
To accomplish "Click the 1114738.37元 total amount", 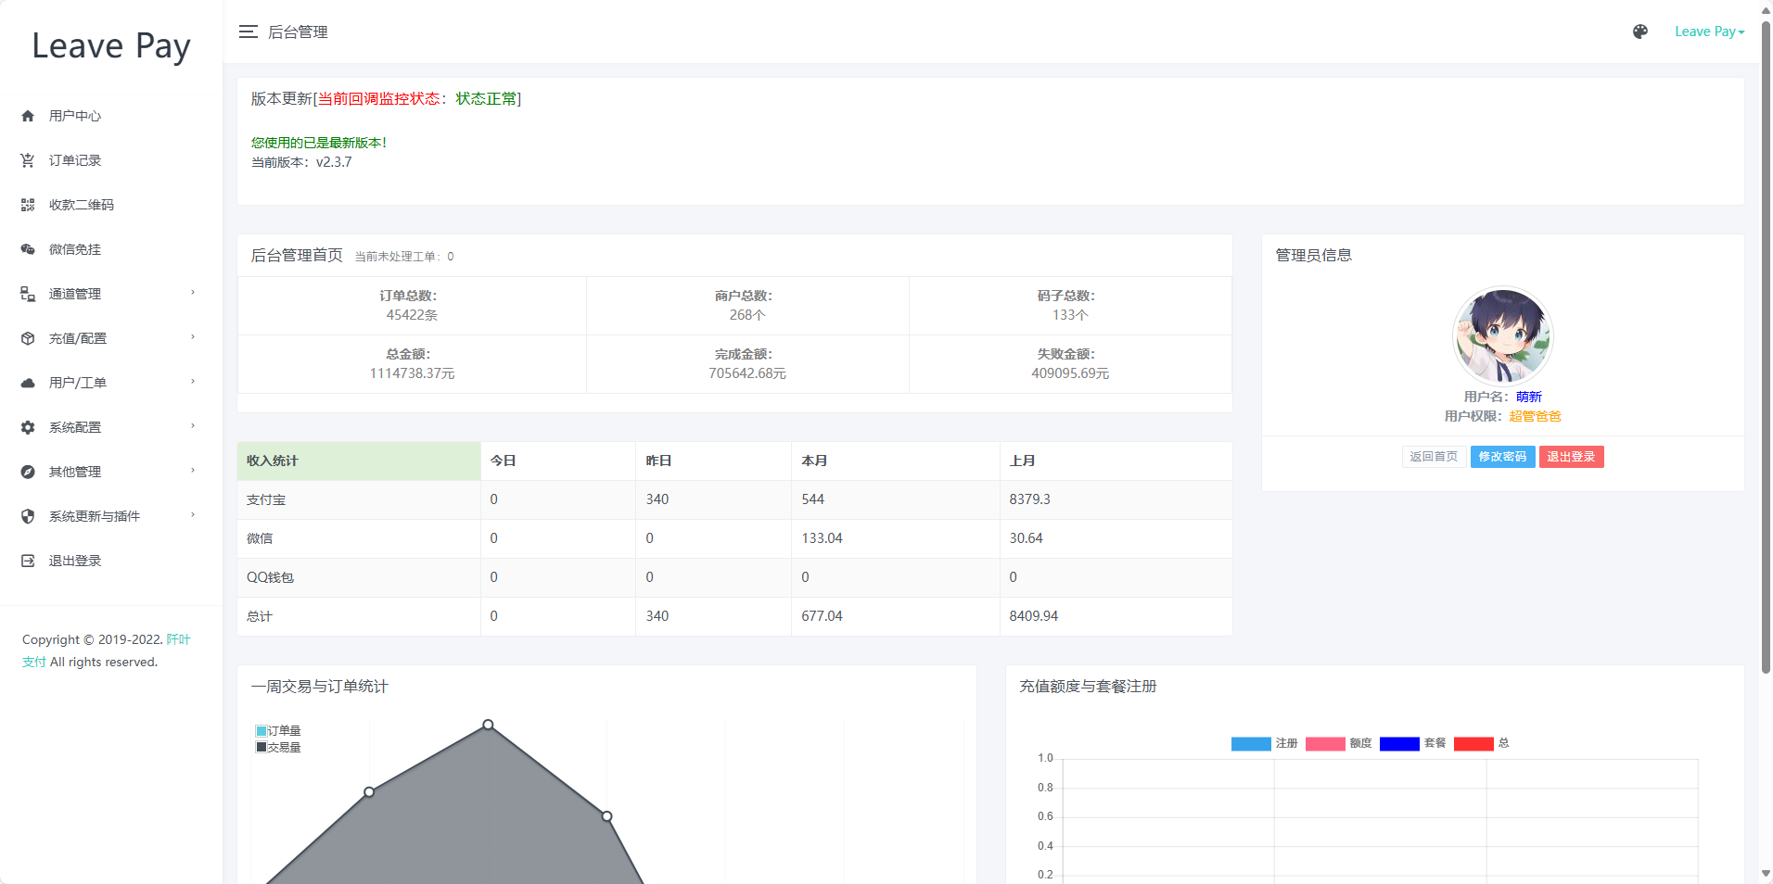I will tap(412, 373).
